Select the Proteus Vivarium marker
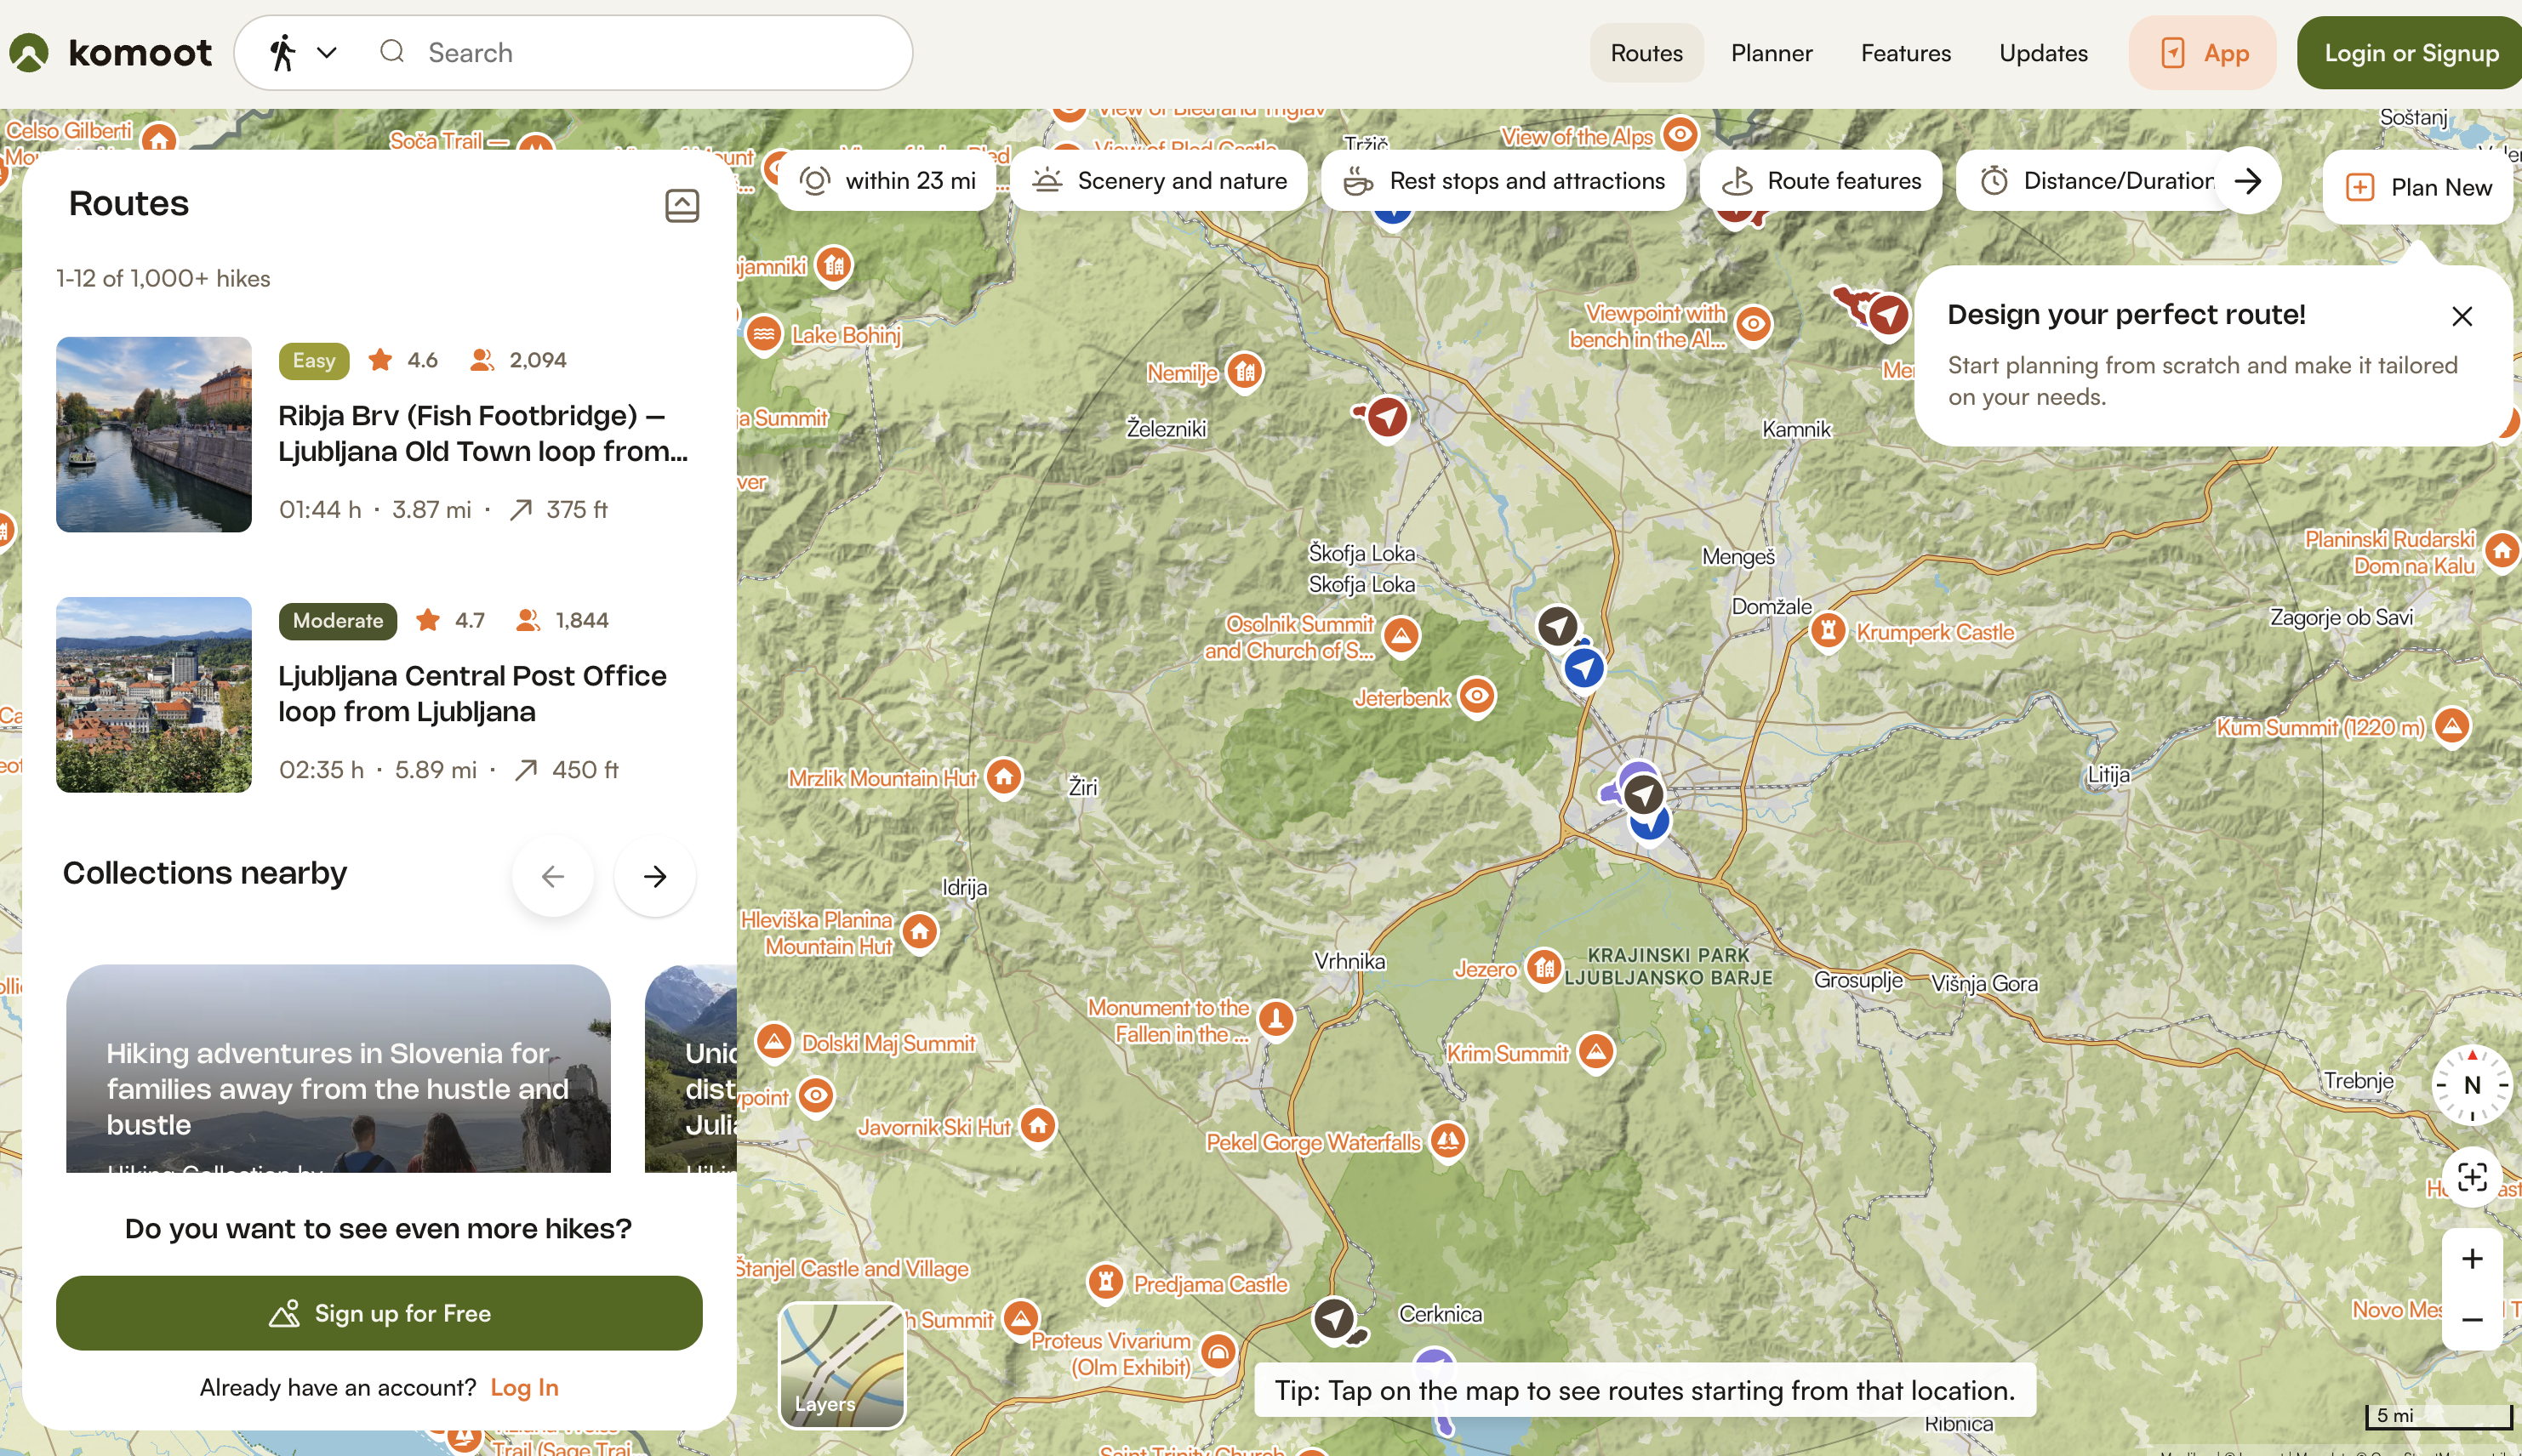2522x1456 pixels. (x=1218, y=1353)
